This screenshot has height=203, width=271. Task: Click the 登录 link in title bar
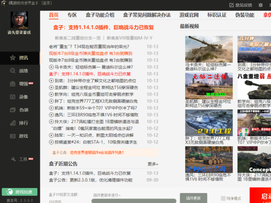tap(47, 3)
